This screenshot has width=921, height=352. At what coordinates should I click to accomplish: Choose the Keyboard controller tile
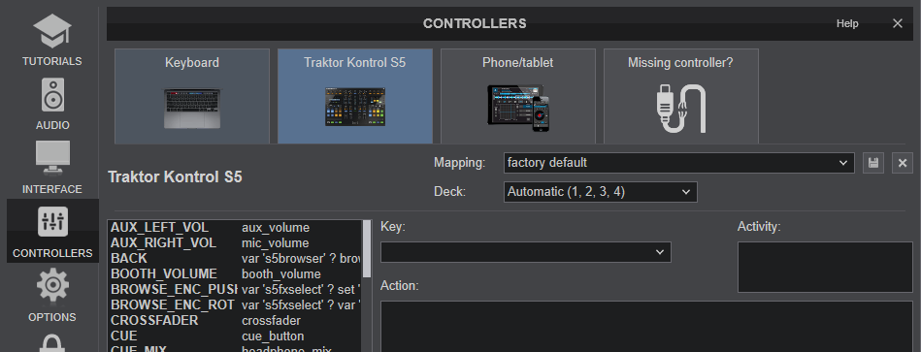[192, 96]
